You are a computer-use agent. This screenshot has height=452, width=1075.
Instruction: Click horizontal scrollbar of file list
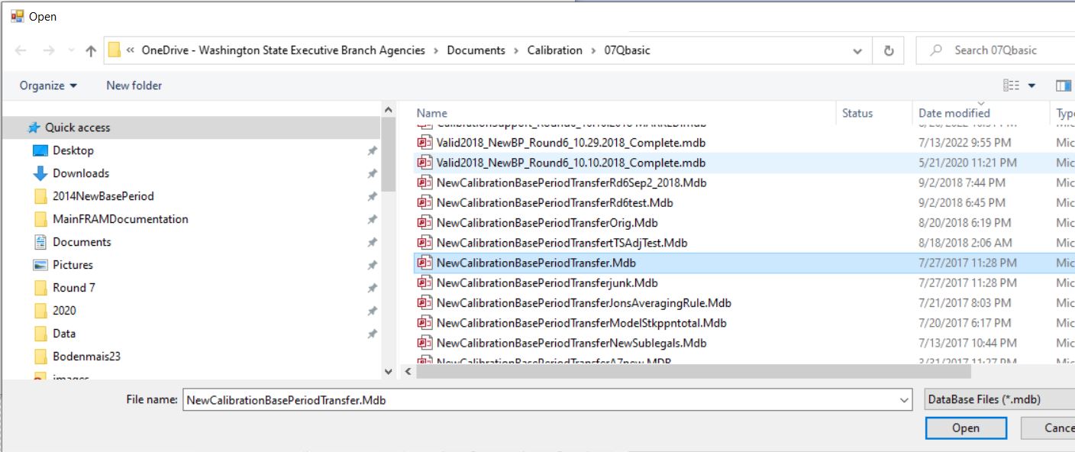point(692,372)
